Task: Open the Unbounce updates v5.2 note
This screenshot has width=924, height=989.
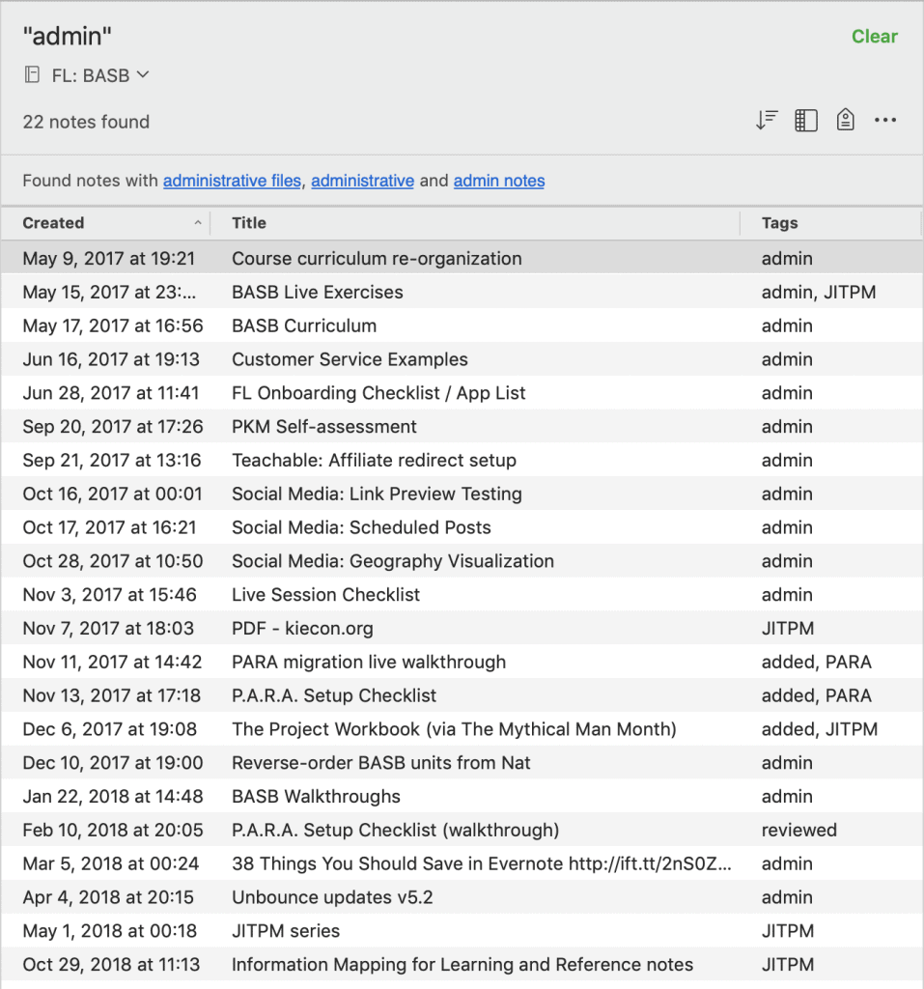Action: click(x=332, y=897)
